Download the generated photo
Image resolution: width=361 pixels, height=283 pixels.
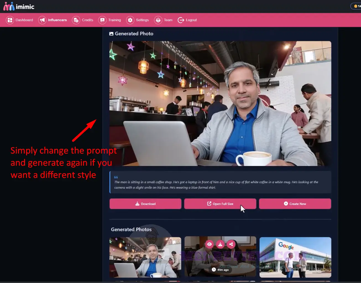(x=145, y=204)
